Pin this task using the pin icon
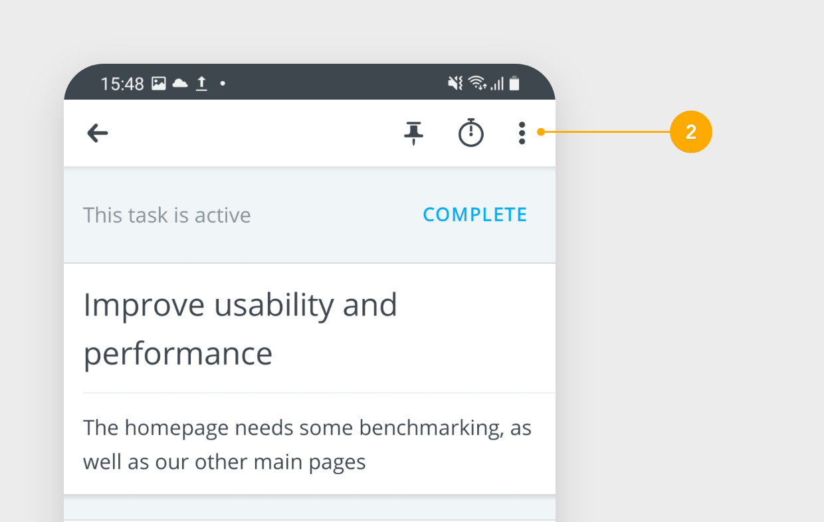Screen dimensions: 824x522 pyautogui.click(x=413, y=132)
